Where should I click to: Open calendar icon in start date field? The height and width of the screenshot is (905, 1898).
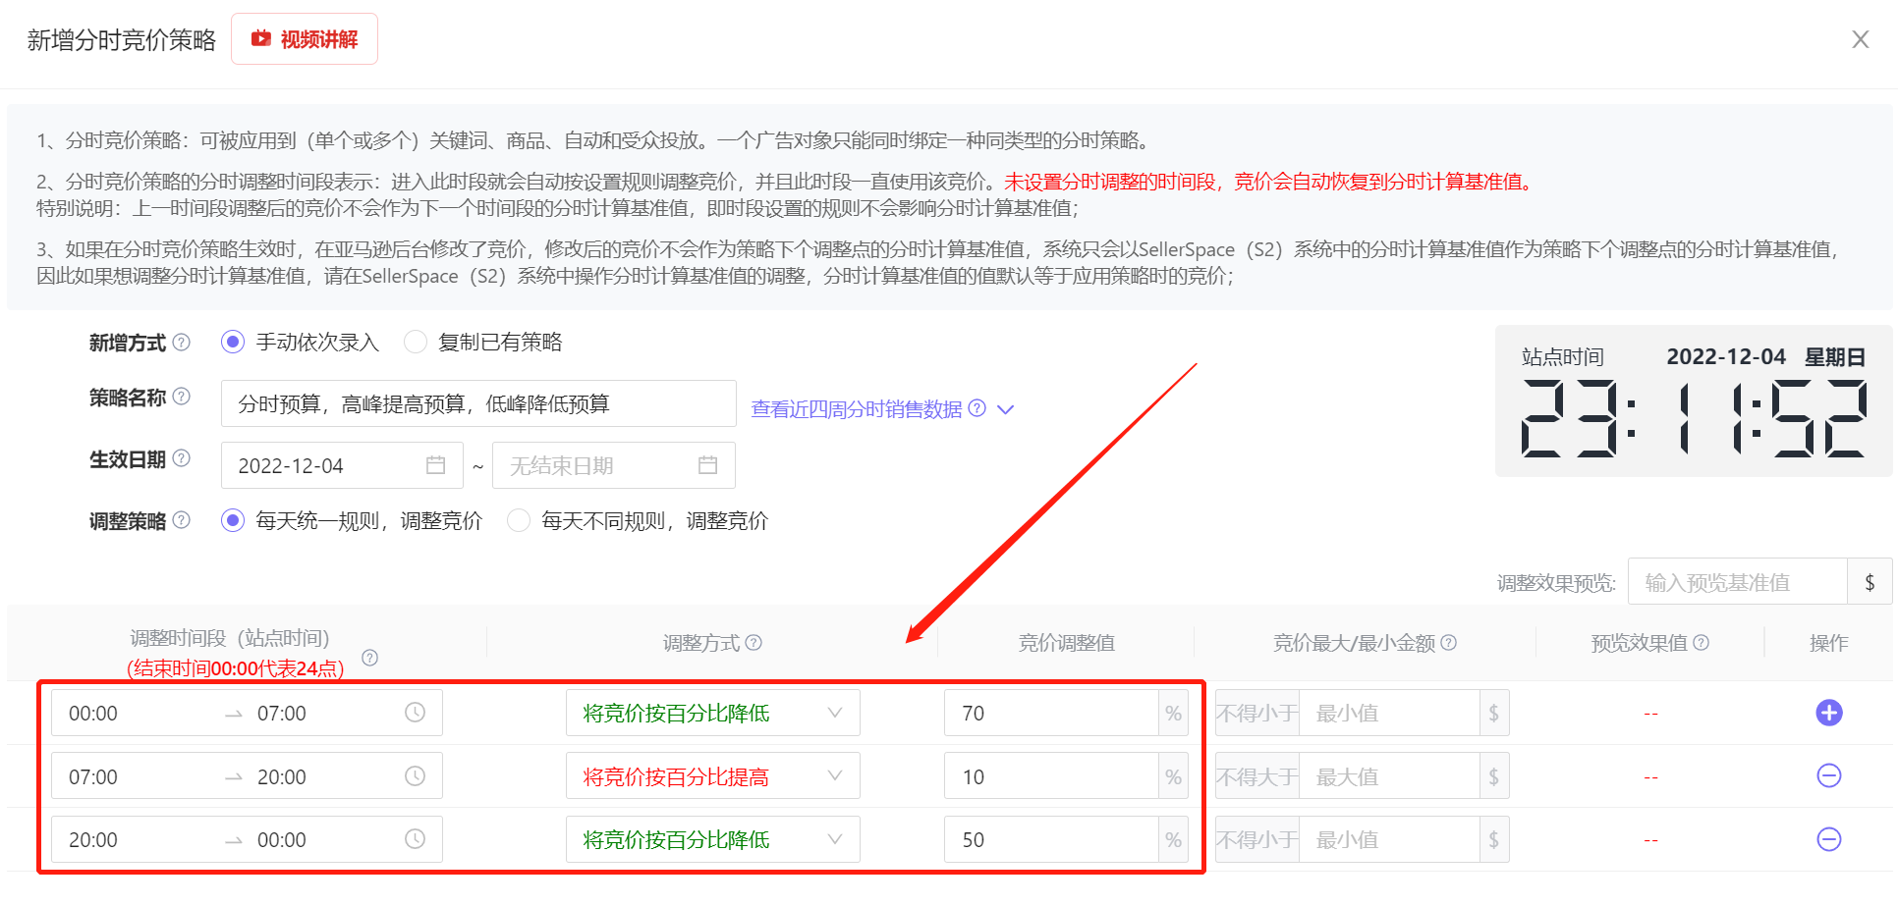coord(436,465)
